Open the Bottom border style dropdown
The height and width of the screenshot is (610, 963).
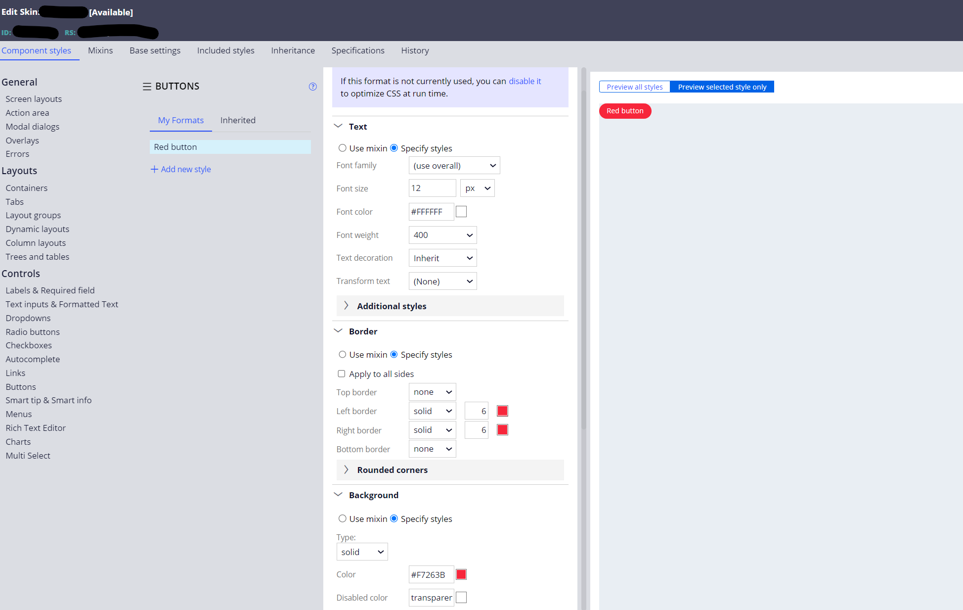point(433,449)
